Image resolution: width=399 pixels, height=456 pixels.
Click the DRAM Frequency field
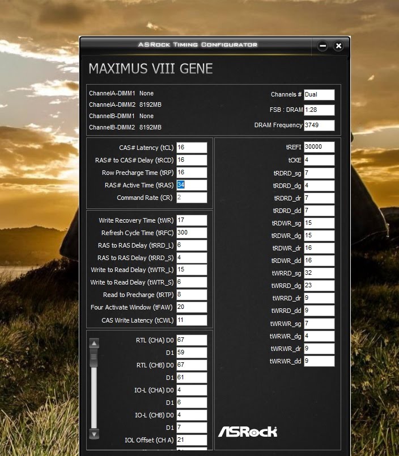319,125
